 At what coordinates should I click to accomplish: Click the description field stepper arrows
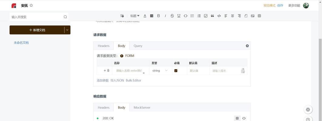243,69
